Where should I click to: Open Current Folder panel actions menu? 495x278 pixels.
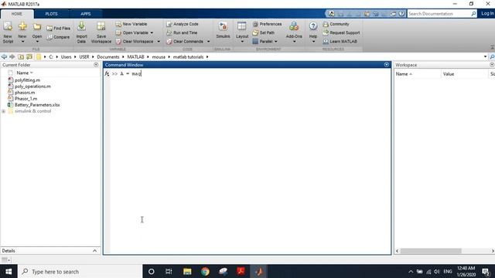[96, 65]
